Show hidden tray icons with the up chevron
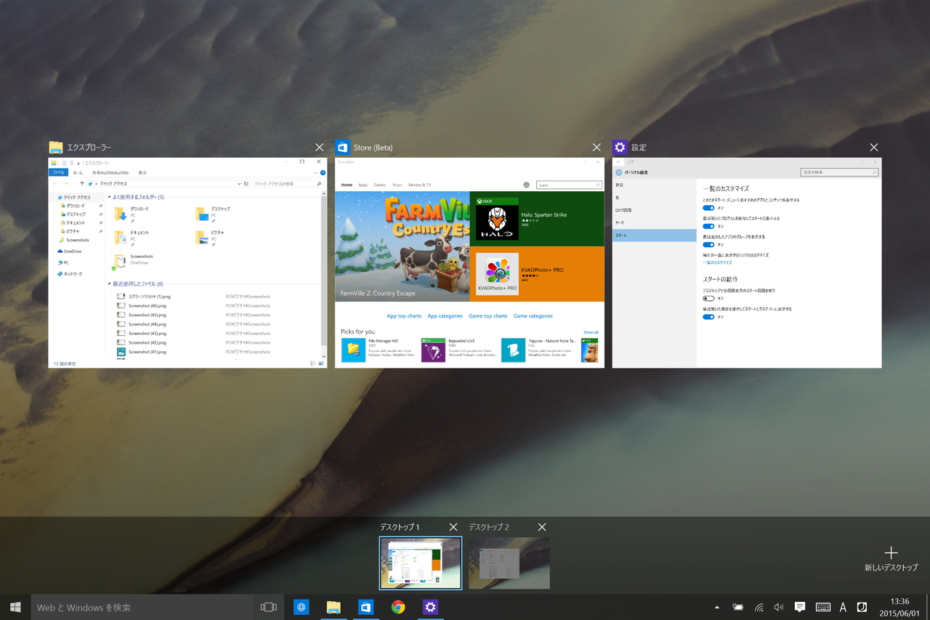This screenshot has width=930, height=620. [x=717, y=607]
